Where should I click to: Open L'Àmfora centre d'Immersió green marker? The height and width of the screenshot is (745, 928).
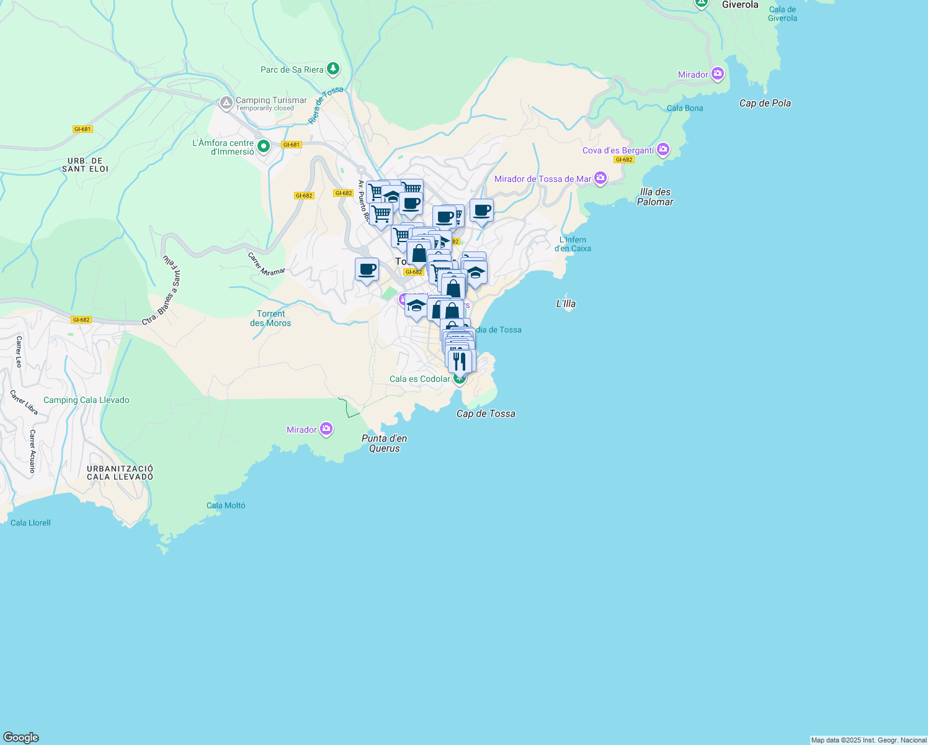(264, 147)
